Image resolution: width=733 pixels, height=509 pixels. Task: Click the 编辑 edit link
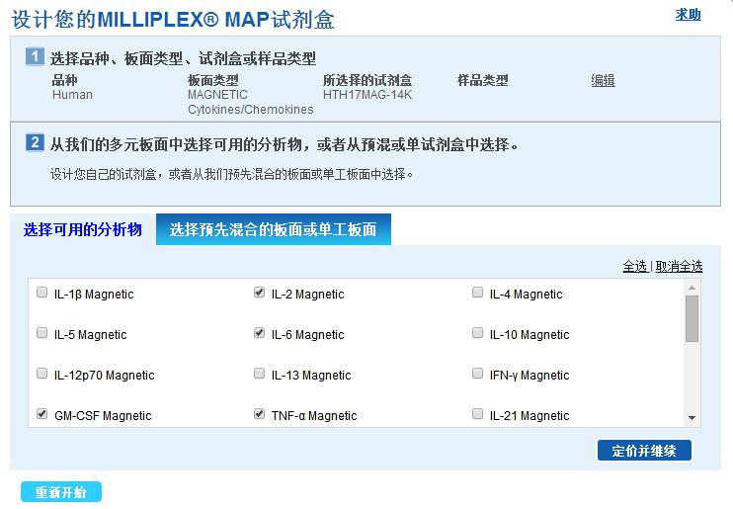pos(603,80)
